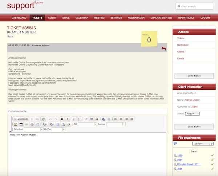Insert a table
Image resolution: width=218 pixels, height=176 pixels.
click(x=21, y=124)
